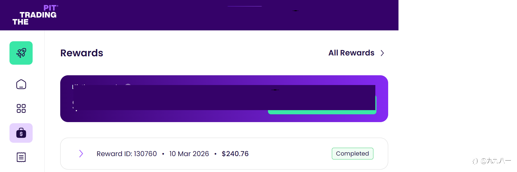517x172 pixels.
Task: Click the green button in purple banner
Action: click(x=322, y=112)
